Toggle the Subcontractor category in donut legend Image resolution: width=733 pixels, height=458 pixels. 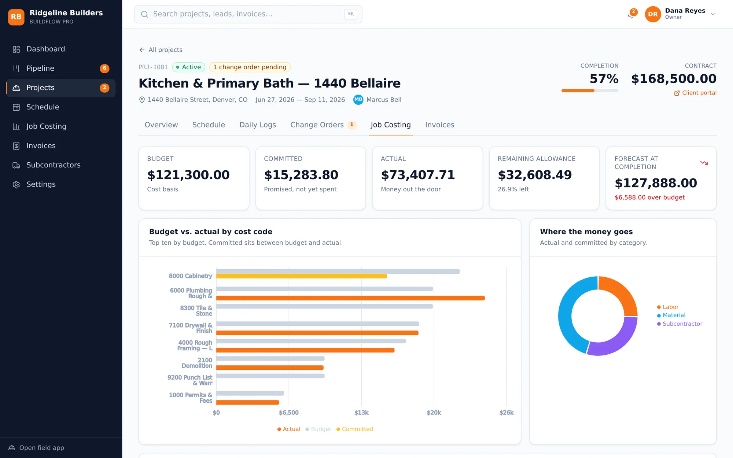coord(680,324)
